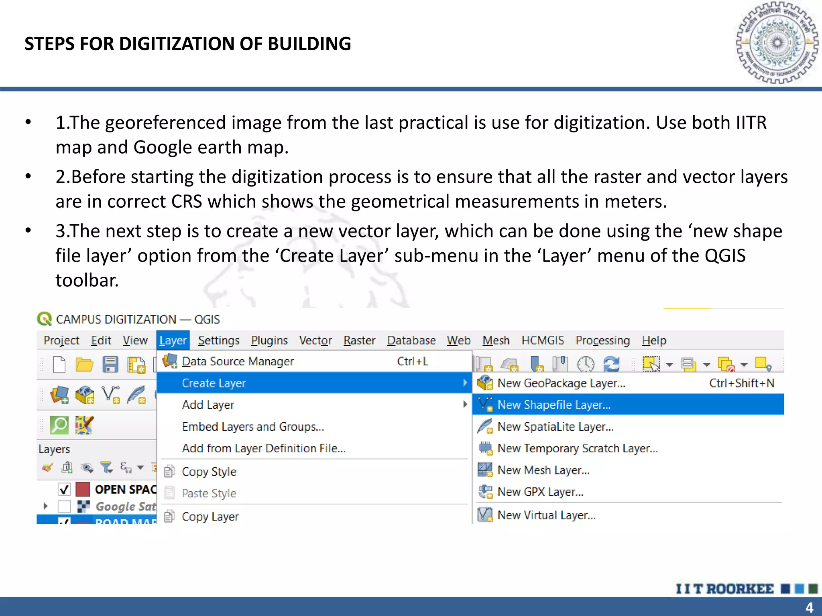The image size is (822, 616).
Task: Open project using the yellow folder icon
Action: point(84,365)
